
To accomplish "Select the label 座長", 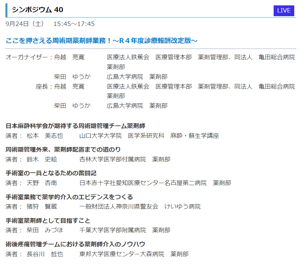I will 42,86.
